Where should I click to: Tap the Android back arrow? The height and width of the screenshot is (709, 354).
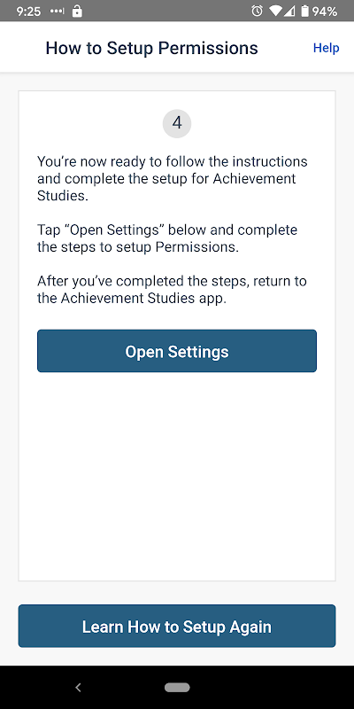[78, 688]
